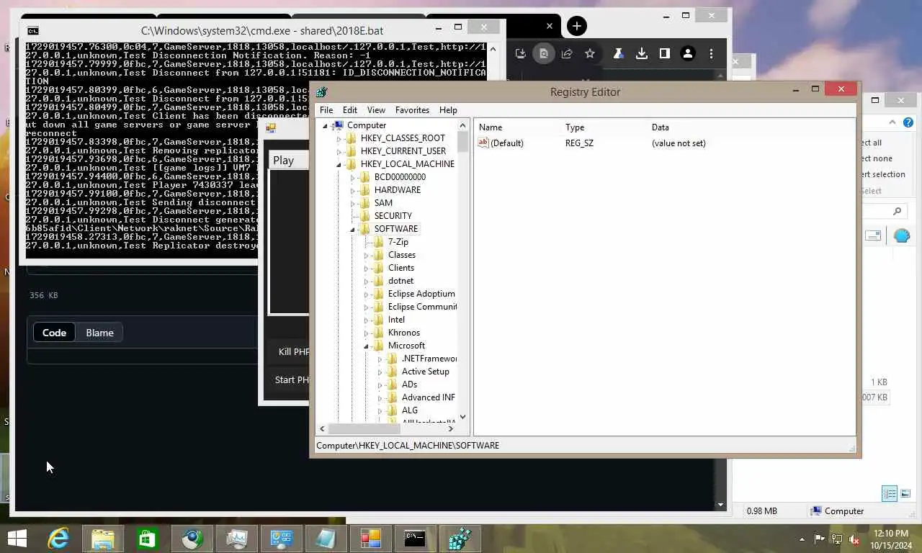Viewport: 922px width, 553px height.
Task: Open the browser profile avatar
Action: [688, 53]
